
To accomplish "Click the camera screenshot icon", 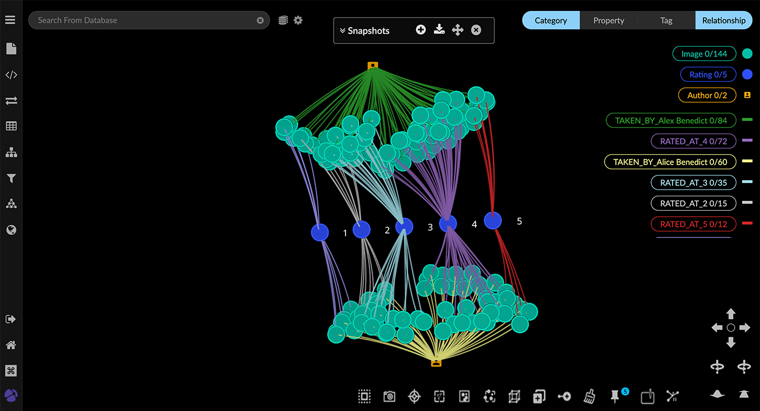I will (389, 396).
